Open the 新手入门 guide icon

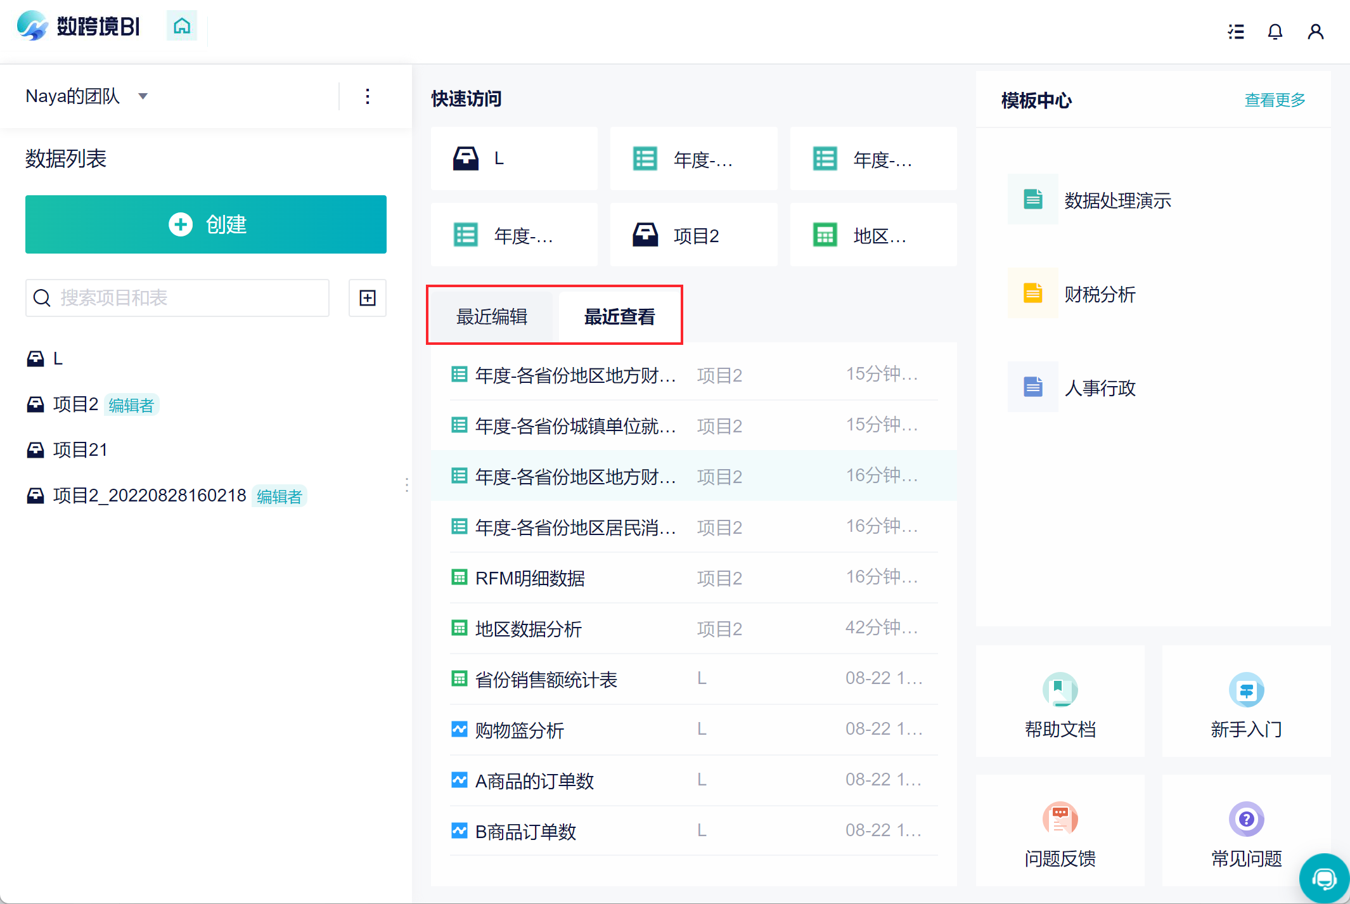[x=1246, y=690]
